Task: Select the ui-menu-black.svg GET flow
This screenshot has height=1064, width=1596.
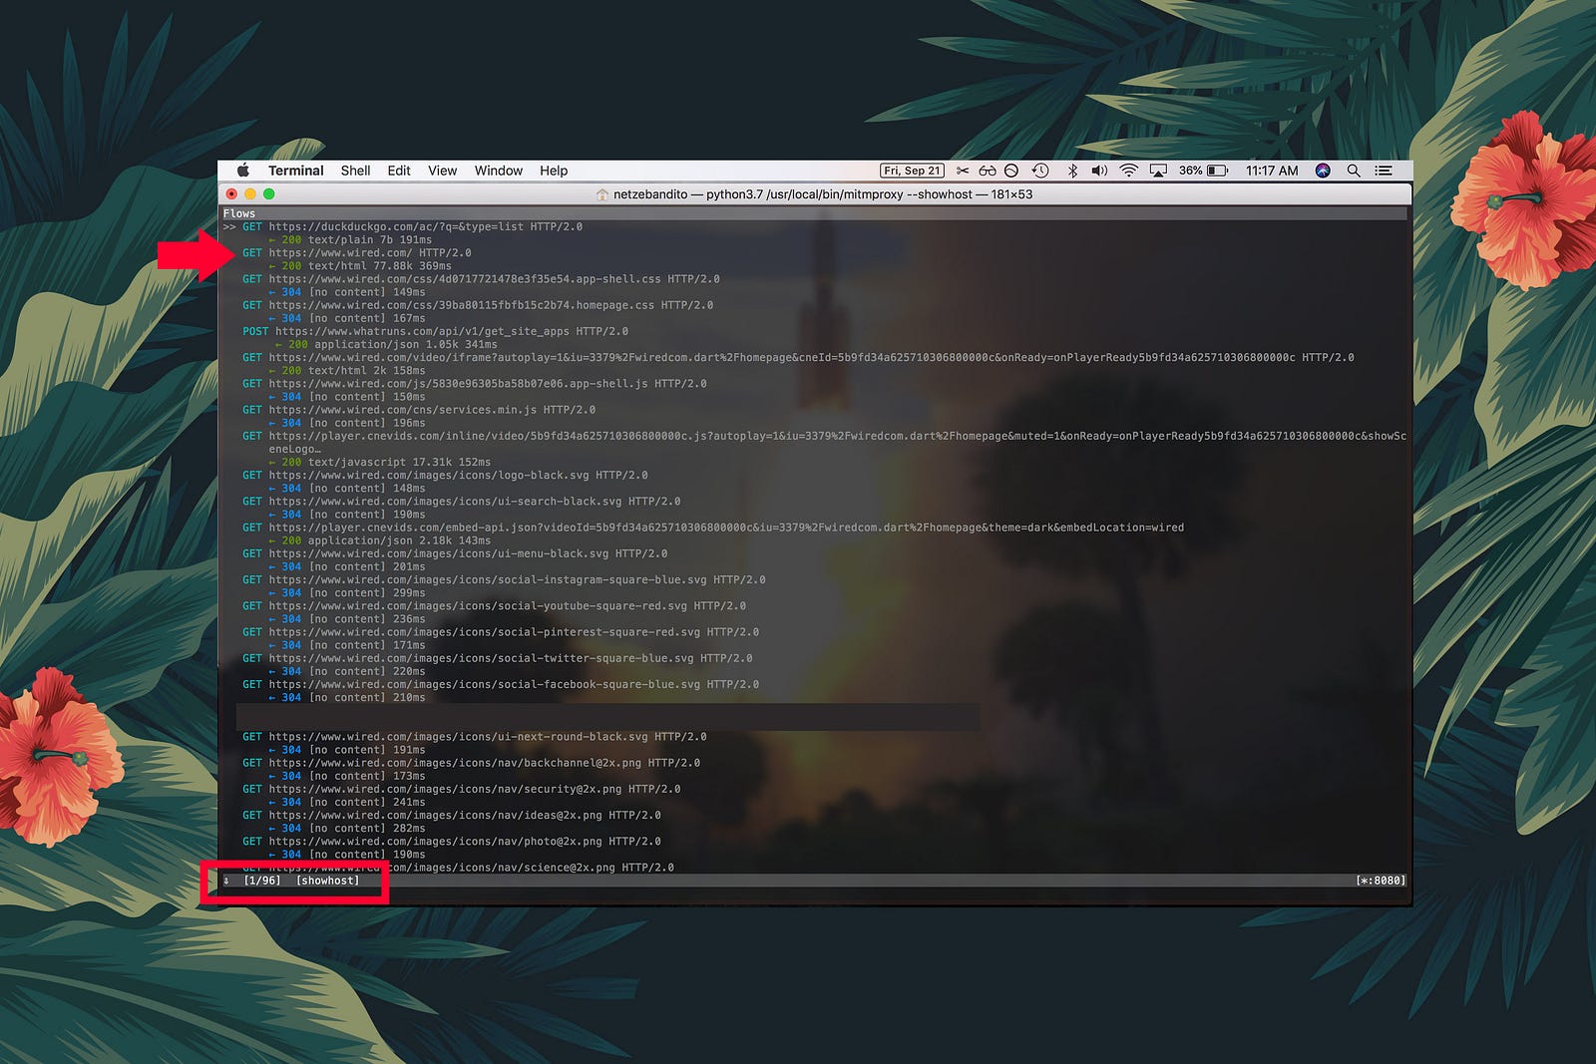Action: click(x=455, y=553)
